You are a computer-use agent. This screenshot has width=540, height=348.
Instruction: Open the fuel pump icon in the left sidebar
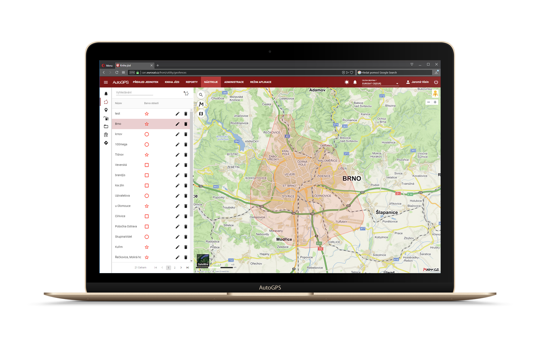tap(106, 118)
